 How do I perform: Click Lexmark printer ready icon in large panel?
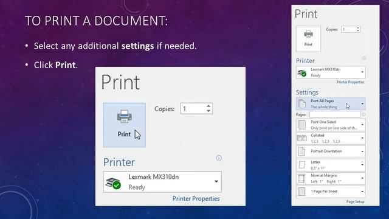(114, 183)
